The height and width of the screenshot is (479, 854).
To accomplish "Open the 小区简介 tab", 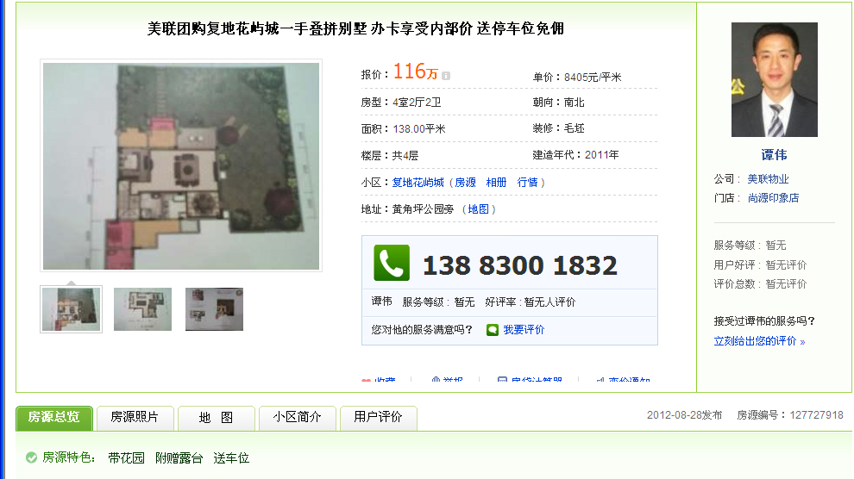I will coord(297,418).
